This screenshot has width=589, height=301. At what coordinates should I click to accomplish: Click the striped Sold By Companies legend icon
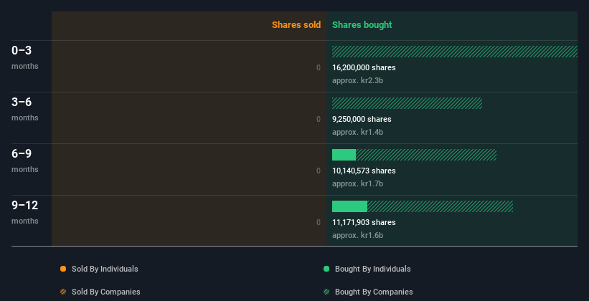63,292
